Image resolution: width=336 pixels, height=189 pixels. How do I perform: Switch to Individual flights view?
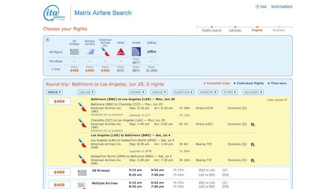[249, 83]
